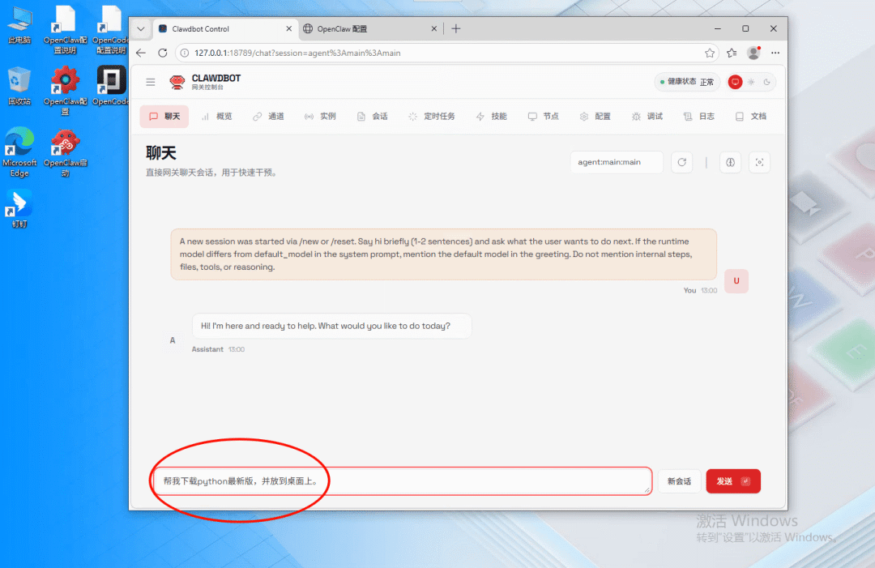Screen dimensions: 875x568
Task: Switch to the Clawdbot Control browser tab
Action: 225,29
